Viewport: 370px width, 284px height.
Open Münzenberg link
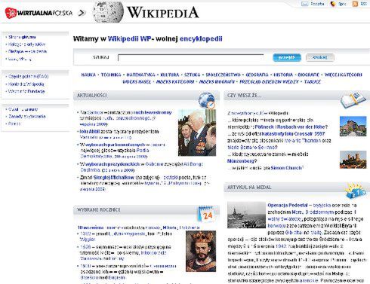coord(242,161)
